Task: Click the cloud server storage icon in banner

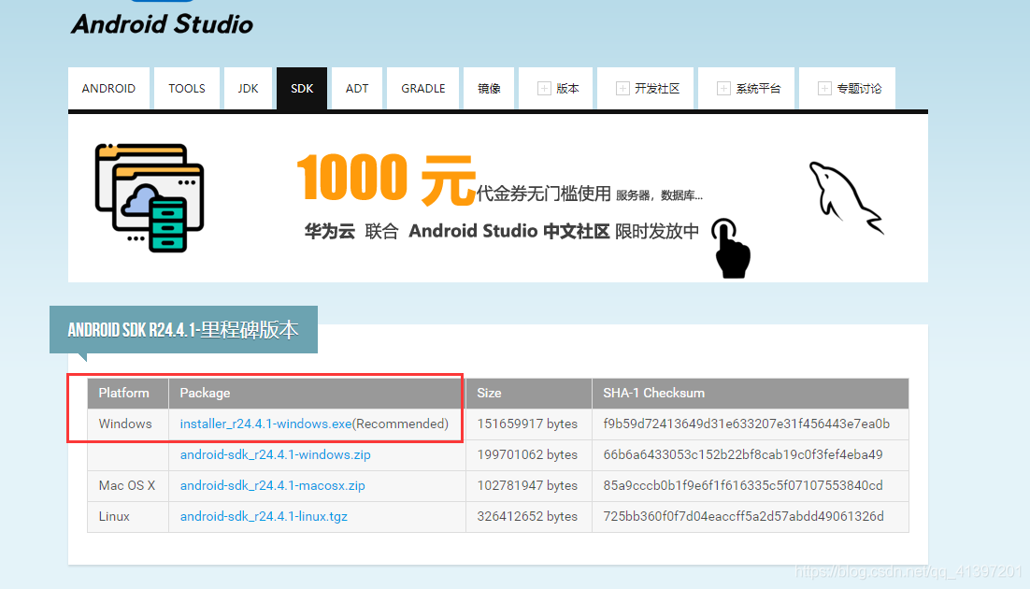Action: pyautogui.click(x=150, y=198)
